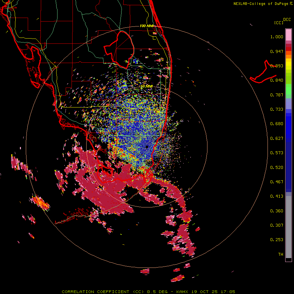Image resolution: width=294 pixels, height=294 pixels.
Task: Click the TH label on the legend
Action: point(281,254)
